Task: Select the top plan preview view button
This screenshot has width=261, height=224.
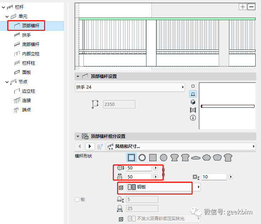Action: 193,86
